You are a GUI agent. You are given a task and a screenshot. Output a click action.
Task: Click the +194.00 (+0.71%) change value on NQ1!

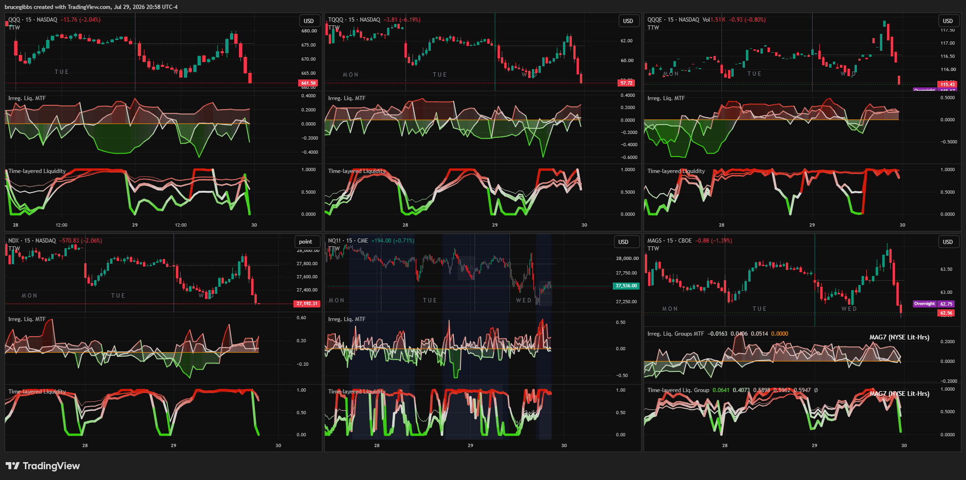(393, 241)
